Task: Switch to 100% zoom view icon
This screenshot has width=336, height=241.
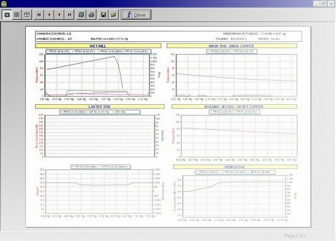Action: (x=16, y=13)
